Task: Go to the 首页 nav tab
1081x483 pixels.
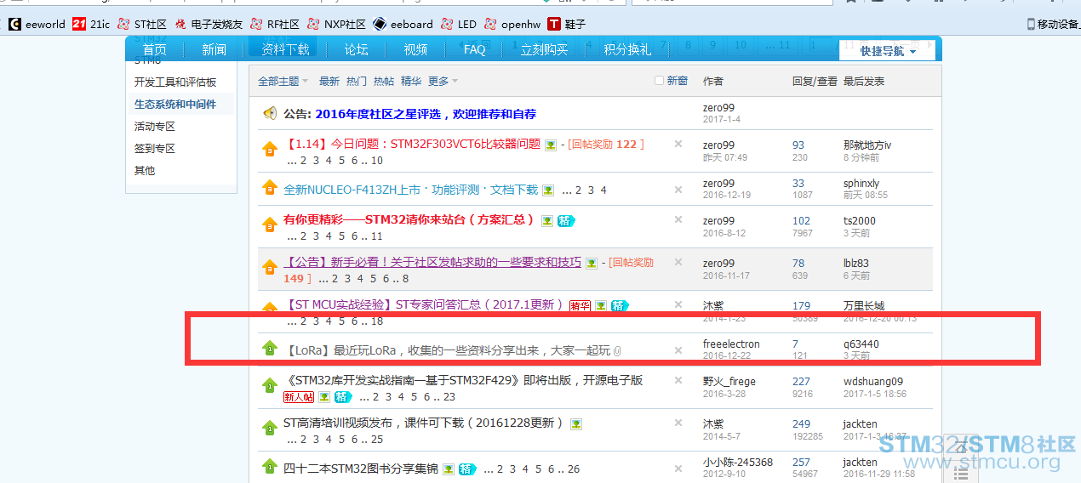Action: tap(154, 49)
